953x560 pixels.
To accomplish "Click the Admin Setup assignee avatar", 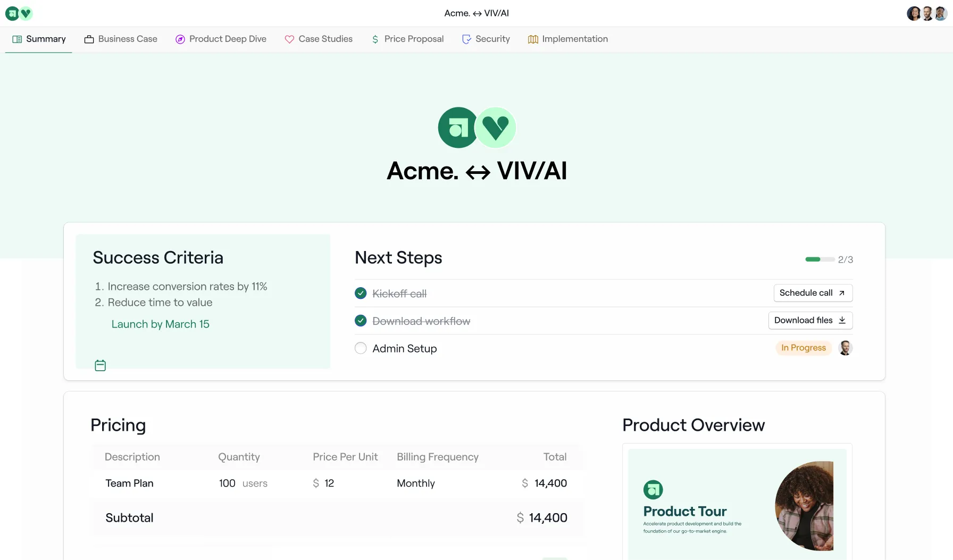I will (x=845, y=348).
